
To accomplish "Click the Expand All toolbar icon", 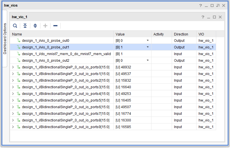I will [35, 26].
